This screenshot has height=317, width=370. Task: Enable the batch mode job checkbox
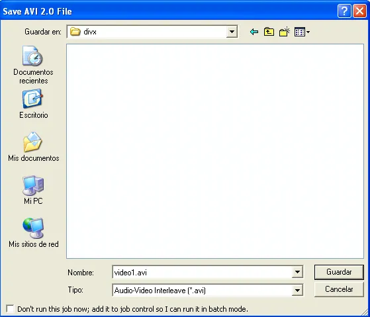pos(10,308)
